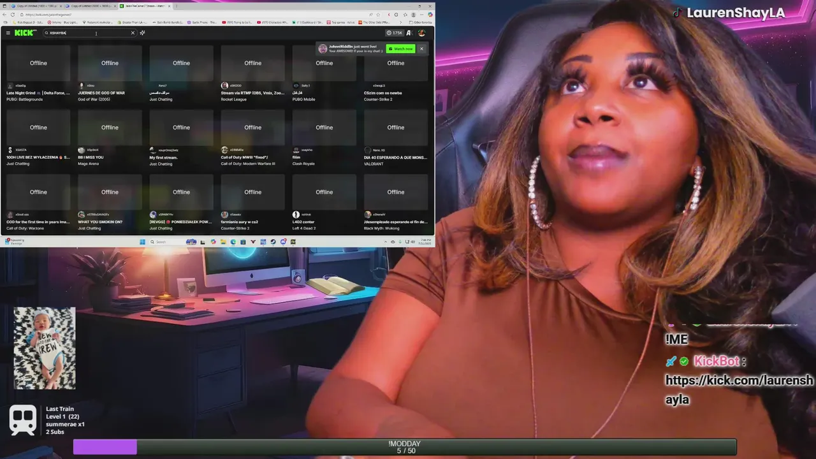Open the channel avatar beside L4D2 center
This screenshot has height=459, width=816.
296,215
